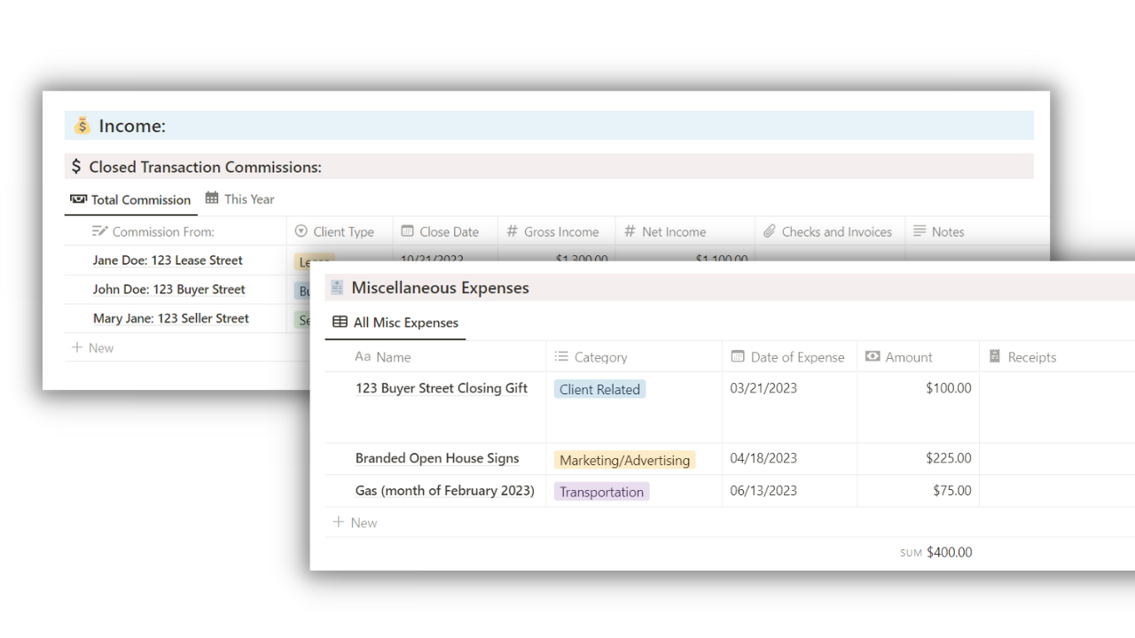
Task: Switch to the This Year tab
Action: tap(239, 198)
